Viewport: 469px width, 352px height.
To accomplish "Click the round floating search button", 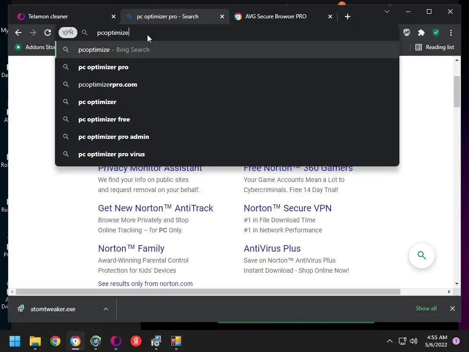I will (x=421, y=256).
